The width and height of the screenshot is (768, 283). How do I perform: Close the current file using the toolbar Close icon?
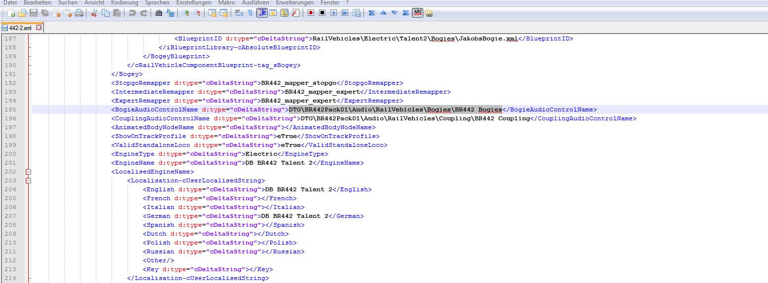coord(56,13)
